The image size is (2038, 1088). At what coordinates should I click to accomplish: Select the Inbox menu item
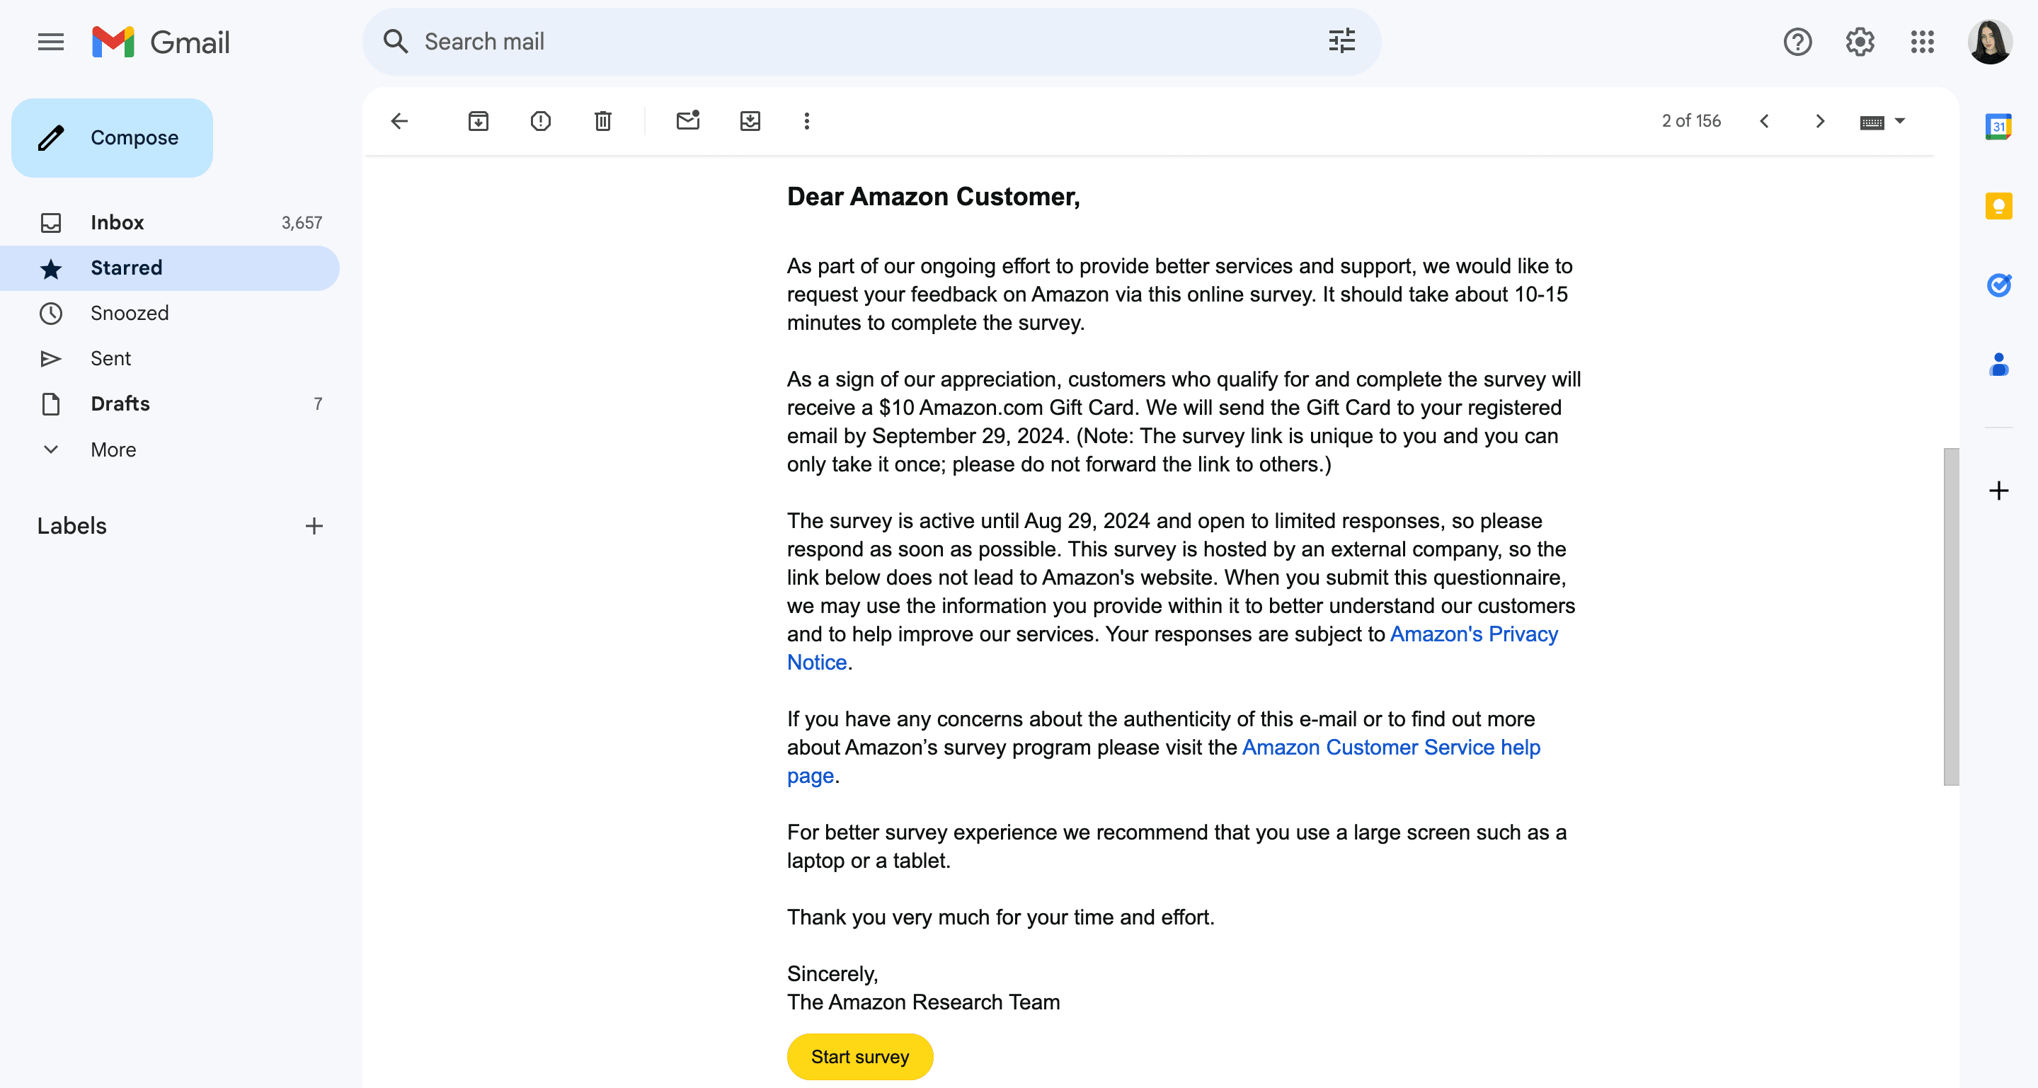click(116, 222)
